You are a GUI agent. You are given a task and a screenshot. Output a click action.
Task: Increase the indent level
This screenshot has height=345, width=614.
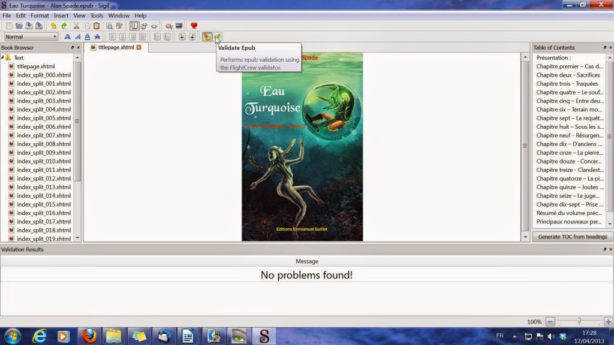(x=192, y=37)
